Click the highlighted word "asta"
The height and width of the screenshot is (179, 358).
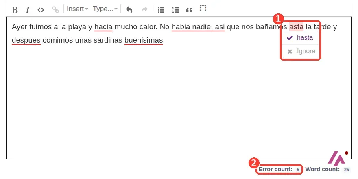[x=296, y=27]
